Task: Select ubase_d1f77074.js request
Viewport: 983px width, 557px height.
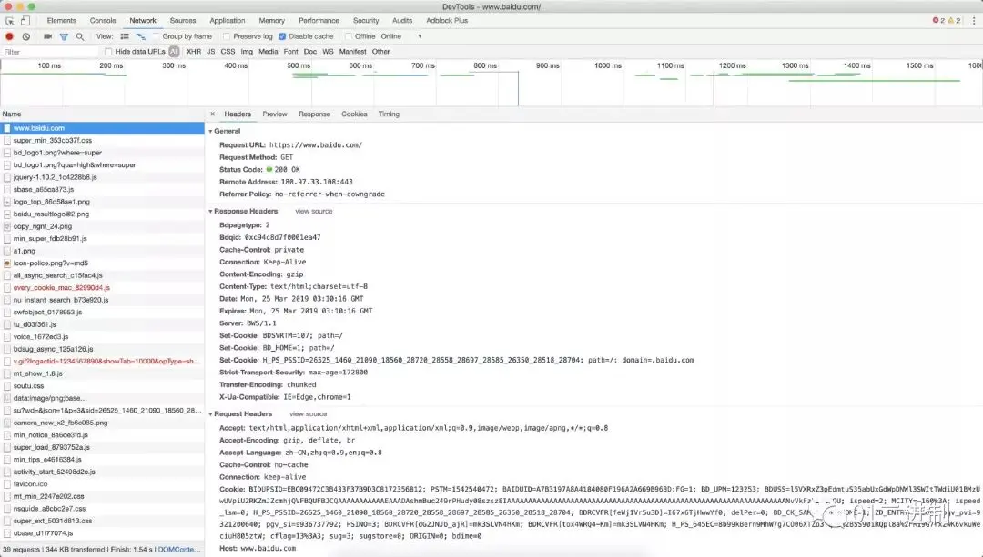Action: [x=102, y=533]
